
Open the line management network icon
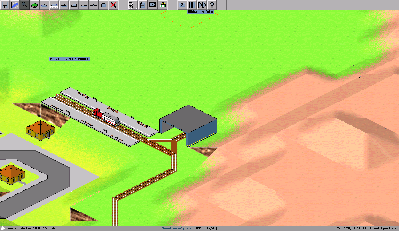click(133, 5)
